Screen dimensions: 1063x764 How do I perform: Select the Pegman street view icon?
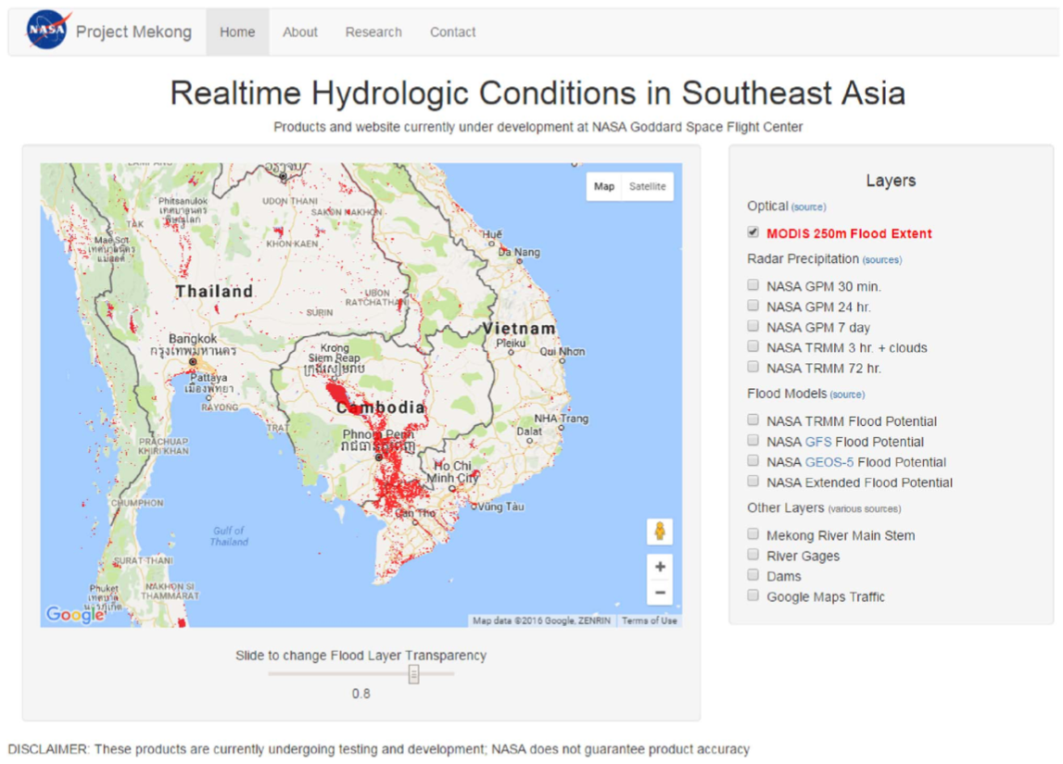pyautogui.click(x=660, y=532)
